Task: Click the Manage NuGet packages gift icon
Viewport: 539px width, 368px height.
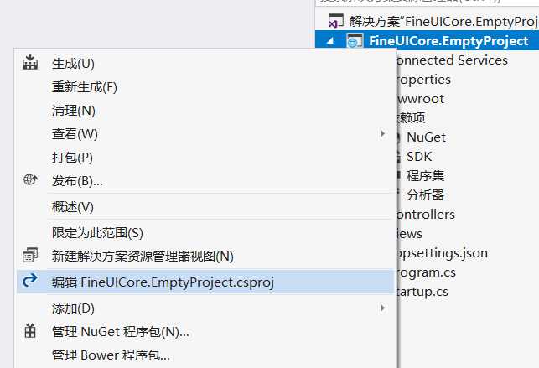Action: click(30, 331)
